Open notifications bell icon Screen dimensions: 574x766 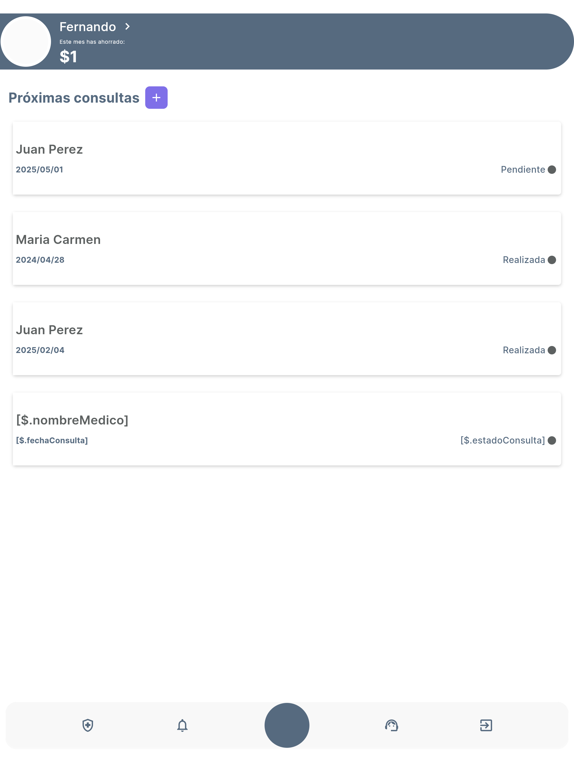(x=182, y=725)
